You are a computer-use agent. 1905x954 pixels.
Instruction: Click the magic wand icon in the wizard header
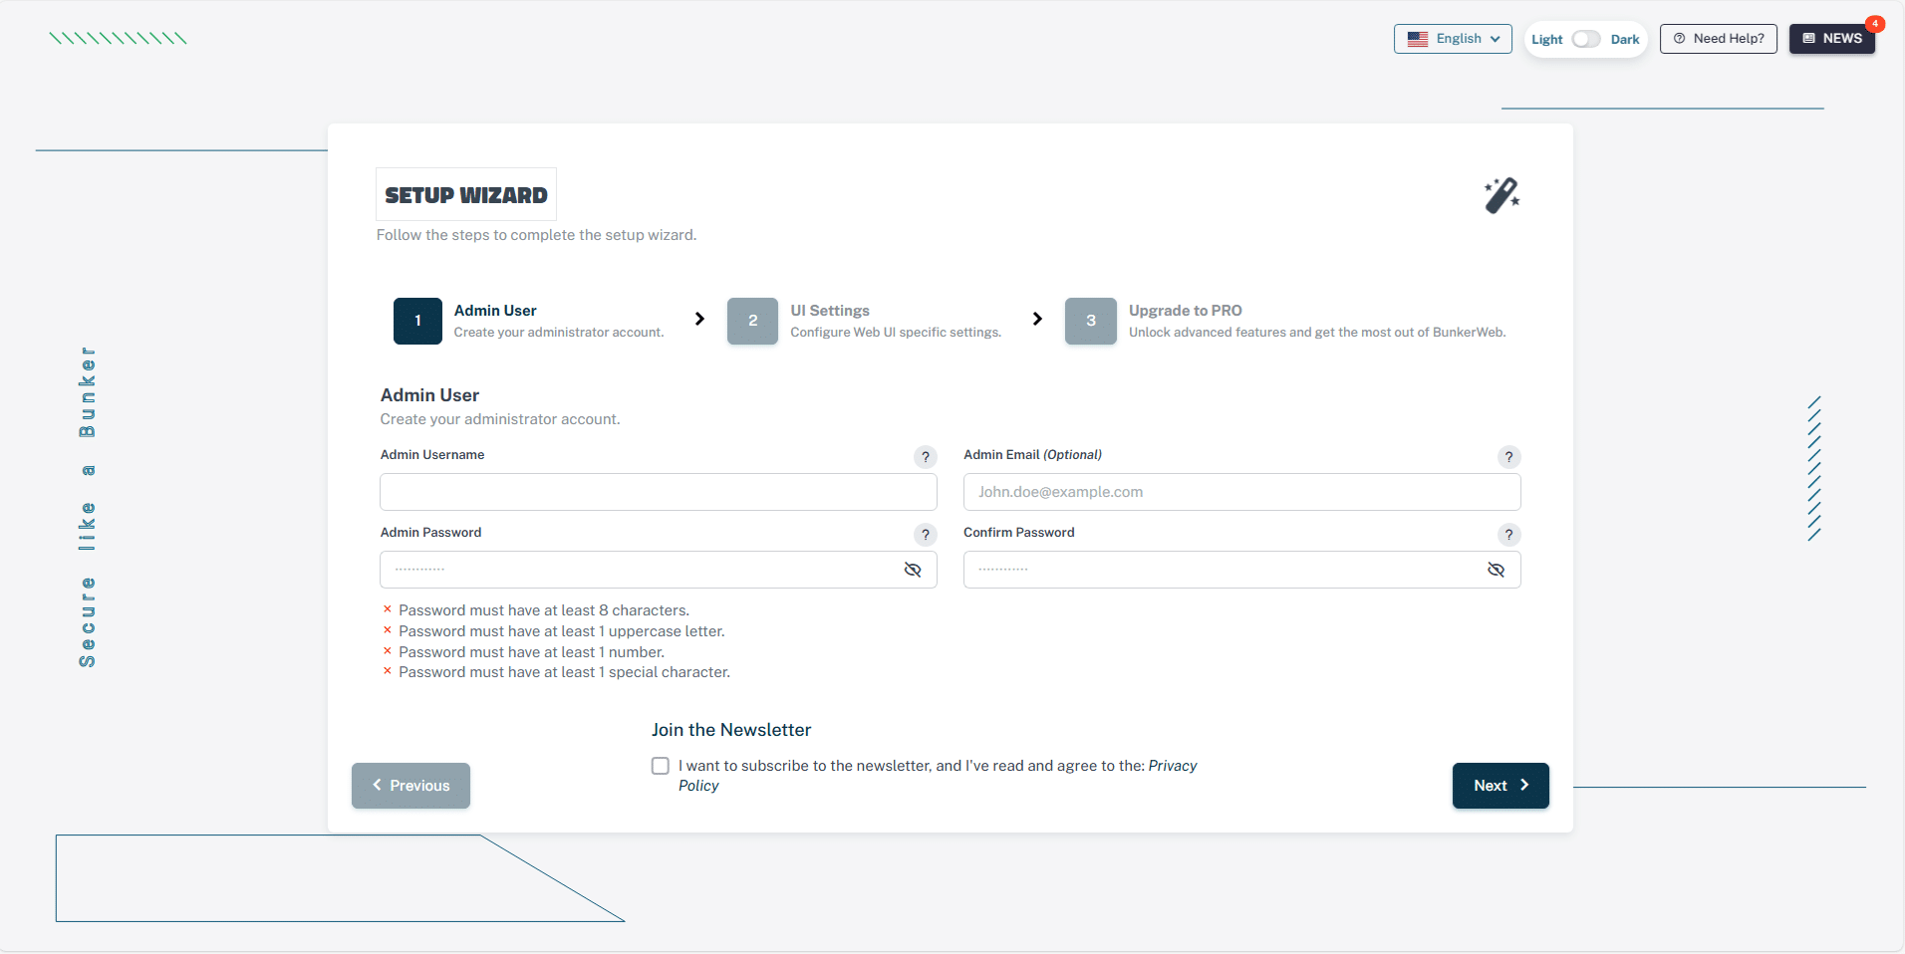click(1501, 195)
